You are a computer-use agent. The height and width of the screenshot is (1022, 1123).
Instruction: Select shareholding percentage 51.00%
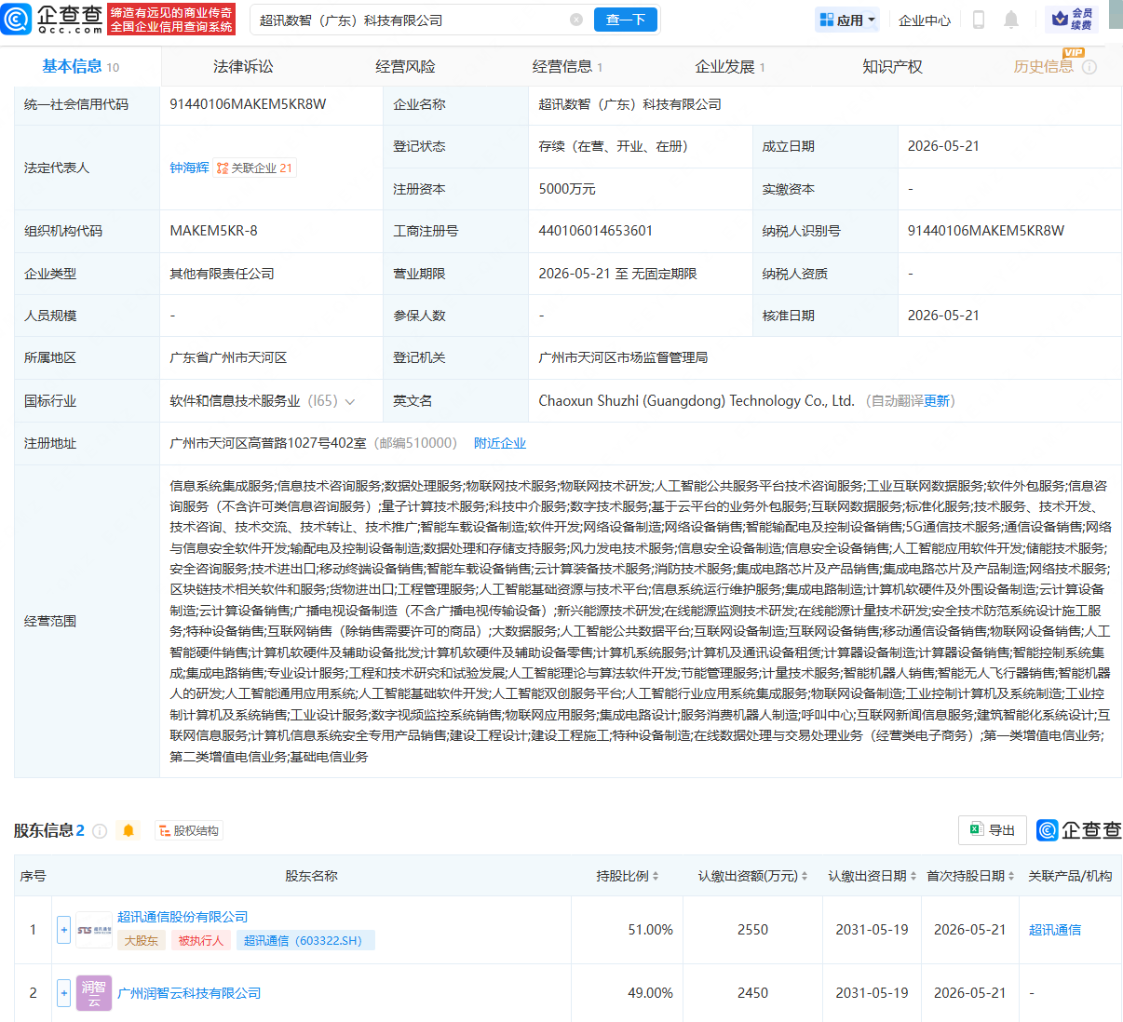[x=650, y=930]
